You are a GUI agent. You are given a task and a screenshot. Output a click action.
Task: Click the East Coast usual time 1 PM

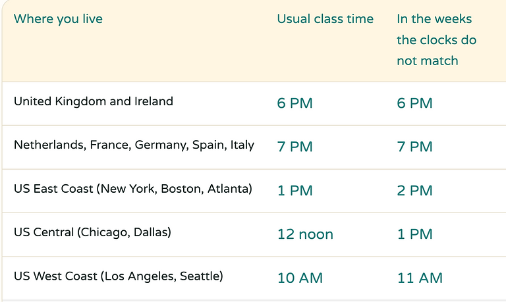tap(295, 191)
